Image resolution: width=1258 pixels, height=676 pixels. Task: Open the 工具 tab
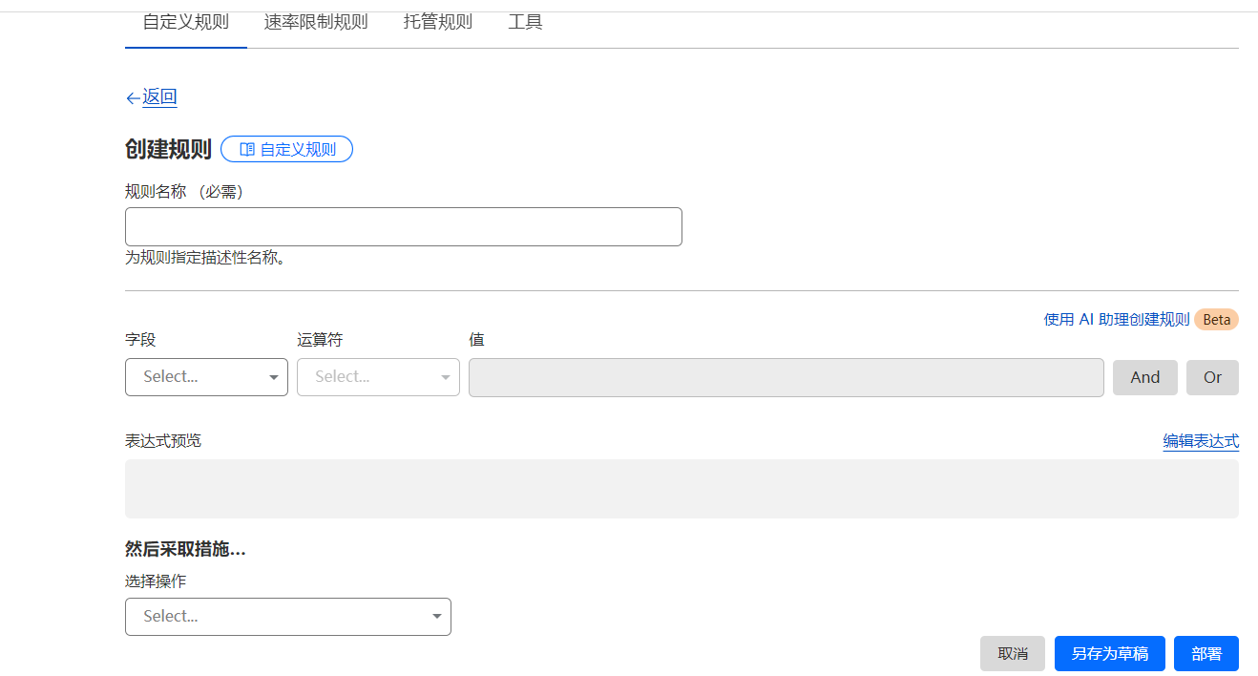point(525,22)
